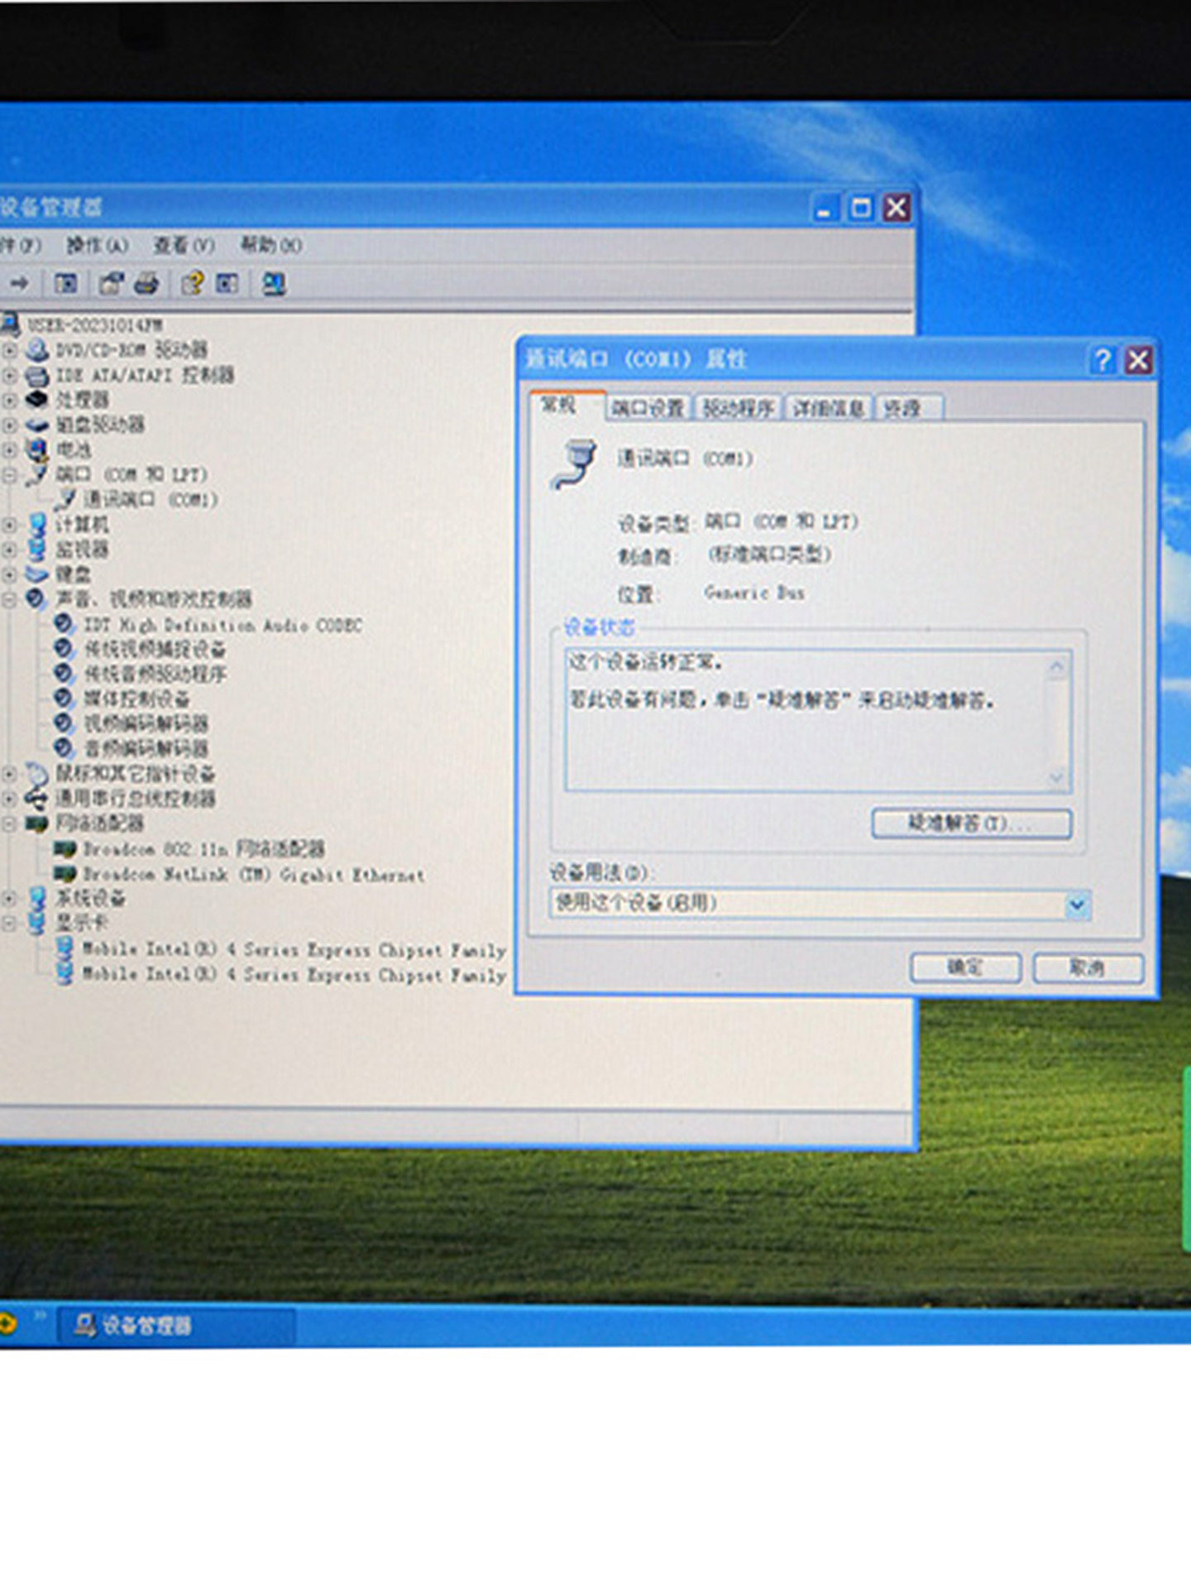Click the 监视器 monitor icon
Screen dimensions: 1191x1589
pos(37,549)
